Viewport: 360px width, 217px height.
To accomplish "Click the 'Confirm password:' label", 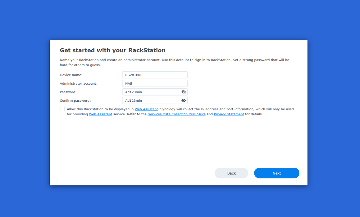I will [75, 100].
